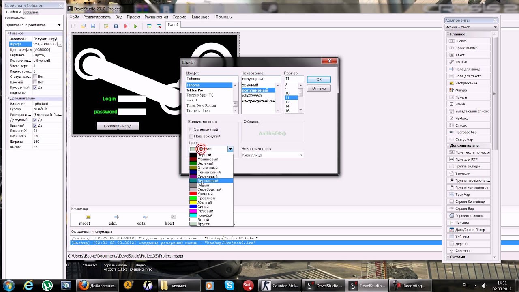
Task: Select the Таблица component
Action: 469,236
